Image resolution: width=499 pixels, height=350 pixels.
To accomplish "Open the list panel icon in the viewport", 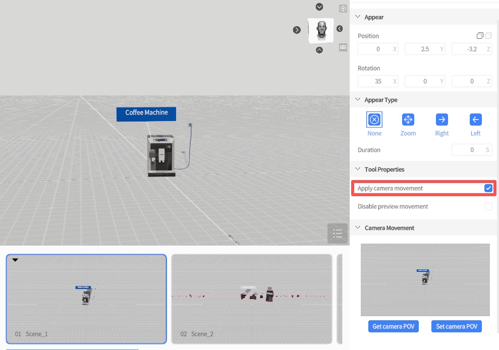I will click(338, 233).
